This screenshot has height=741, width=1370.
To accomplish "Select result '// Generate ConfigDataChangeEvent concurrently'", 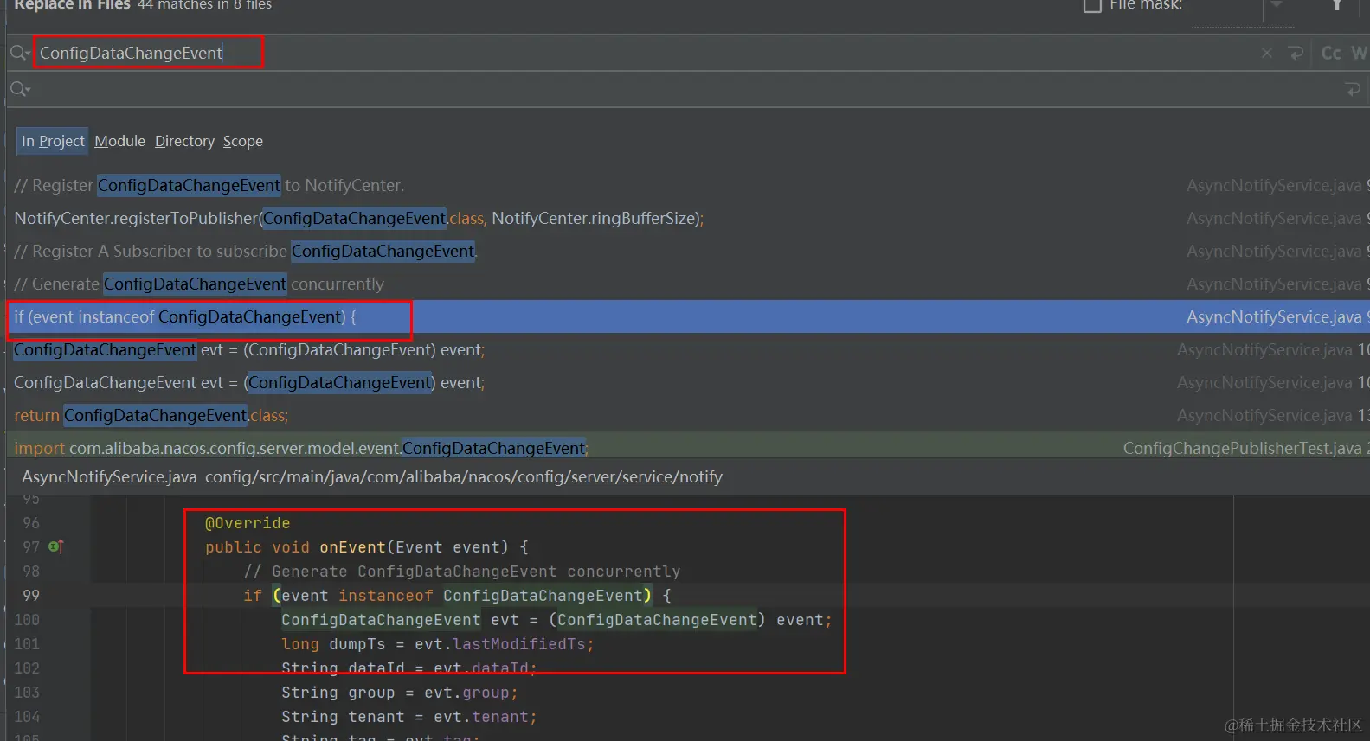I will click(x=688, y=284).
